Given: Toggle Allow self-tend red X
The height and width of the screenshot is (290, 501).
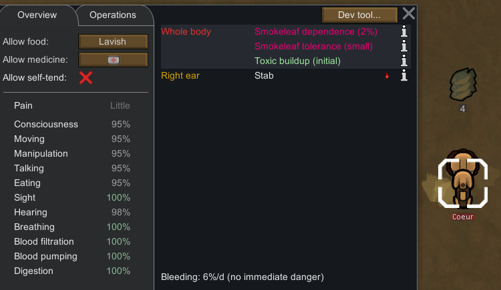Looking at the screenshot, I should [86, 77].
